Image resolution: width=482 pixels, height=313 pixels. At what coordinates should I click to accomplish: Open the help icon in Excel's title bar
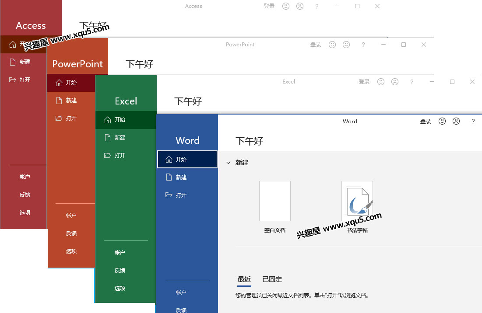412,82
